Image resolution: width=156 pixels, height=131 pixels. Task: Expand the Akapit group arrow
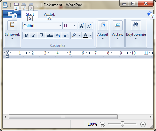click(103, 39)
